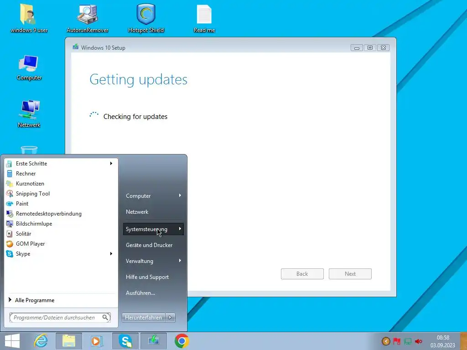The image size is (467, 350).
Task: Click the Back button in Windows 10 Setup
Action: click(302, 274)
